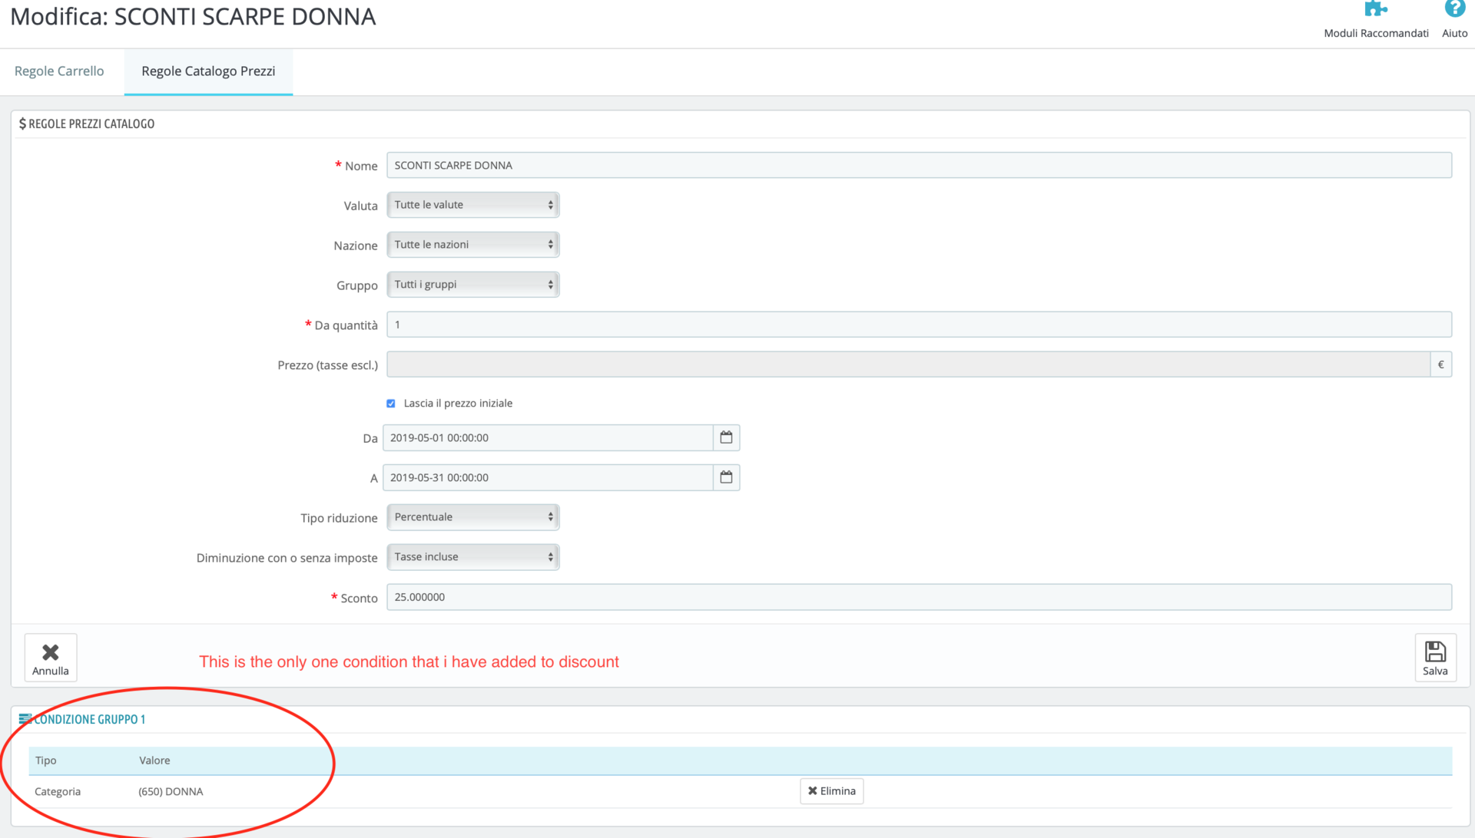Click the Condizione Gruppo 1 heading icon

pos(25,719)
